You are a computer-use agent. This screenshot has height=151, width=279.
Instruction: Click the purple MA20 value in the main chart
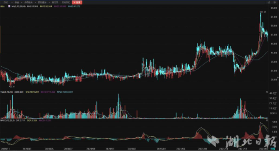pos(60,6)
